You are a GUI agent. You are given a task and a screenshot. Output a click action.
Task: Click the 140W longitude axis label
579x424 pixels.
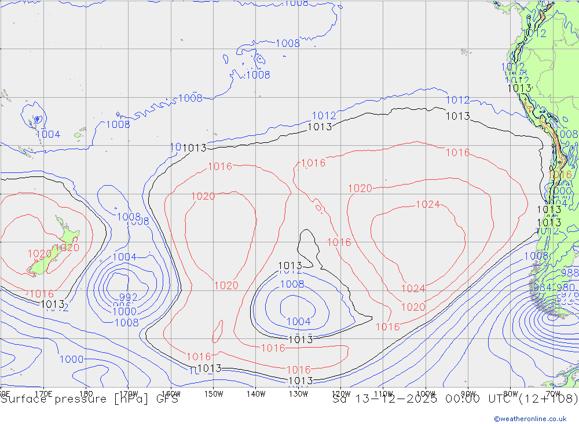pyautogui.click(x=256, y=394)
